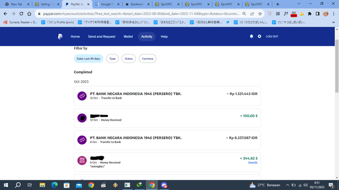The height and width of the screenshot is (190, 339).
Task: Switch to the Bookmarks browser tab
Action: coord(137,4)
